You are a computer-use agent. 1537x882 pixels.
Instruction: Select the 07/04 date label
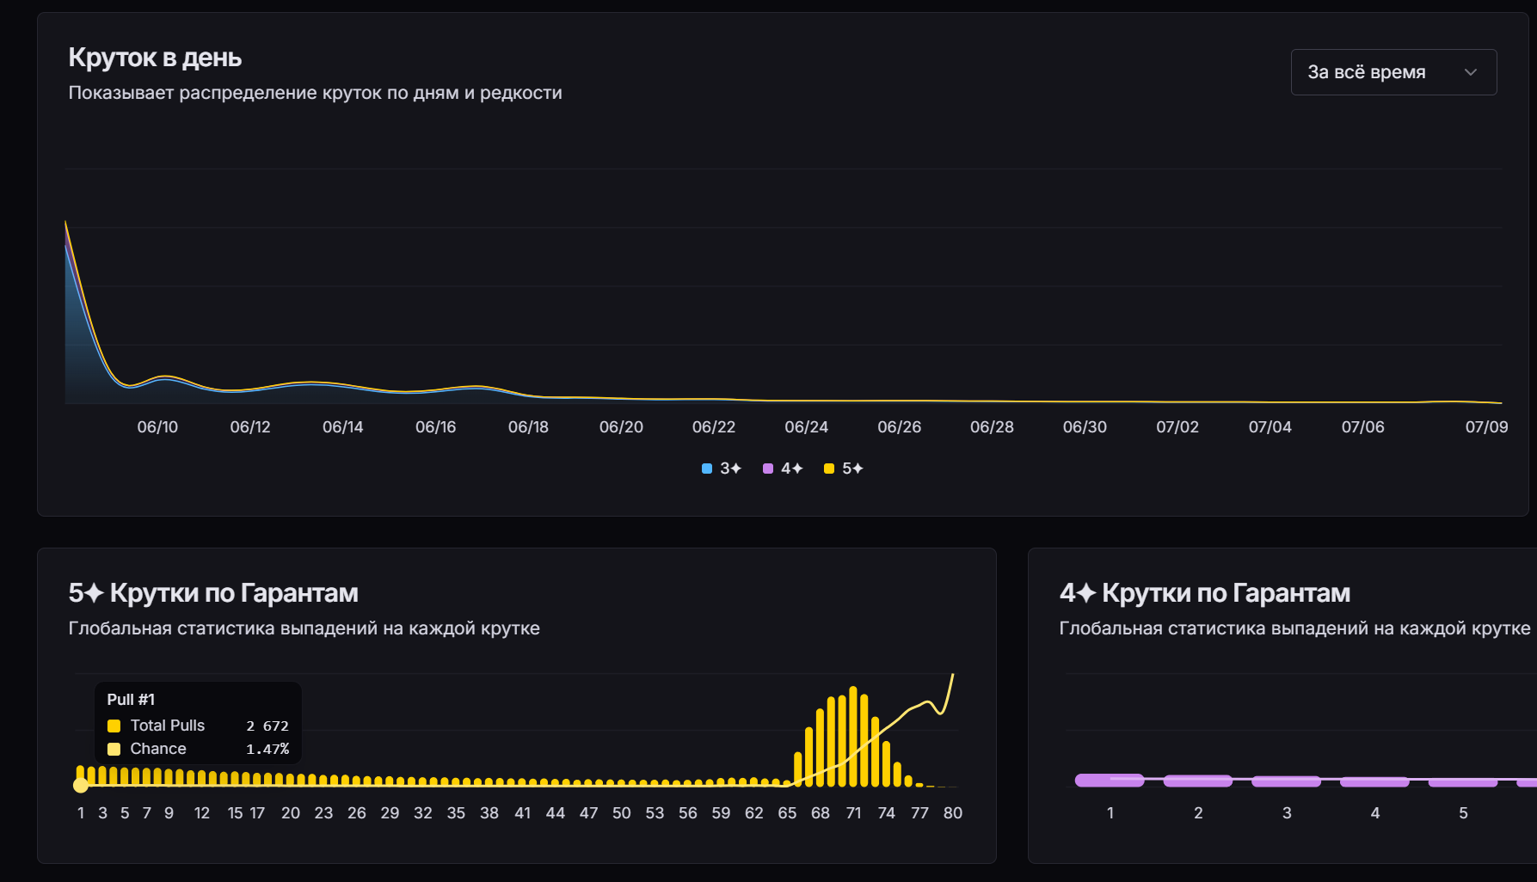1270,427
